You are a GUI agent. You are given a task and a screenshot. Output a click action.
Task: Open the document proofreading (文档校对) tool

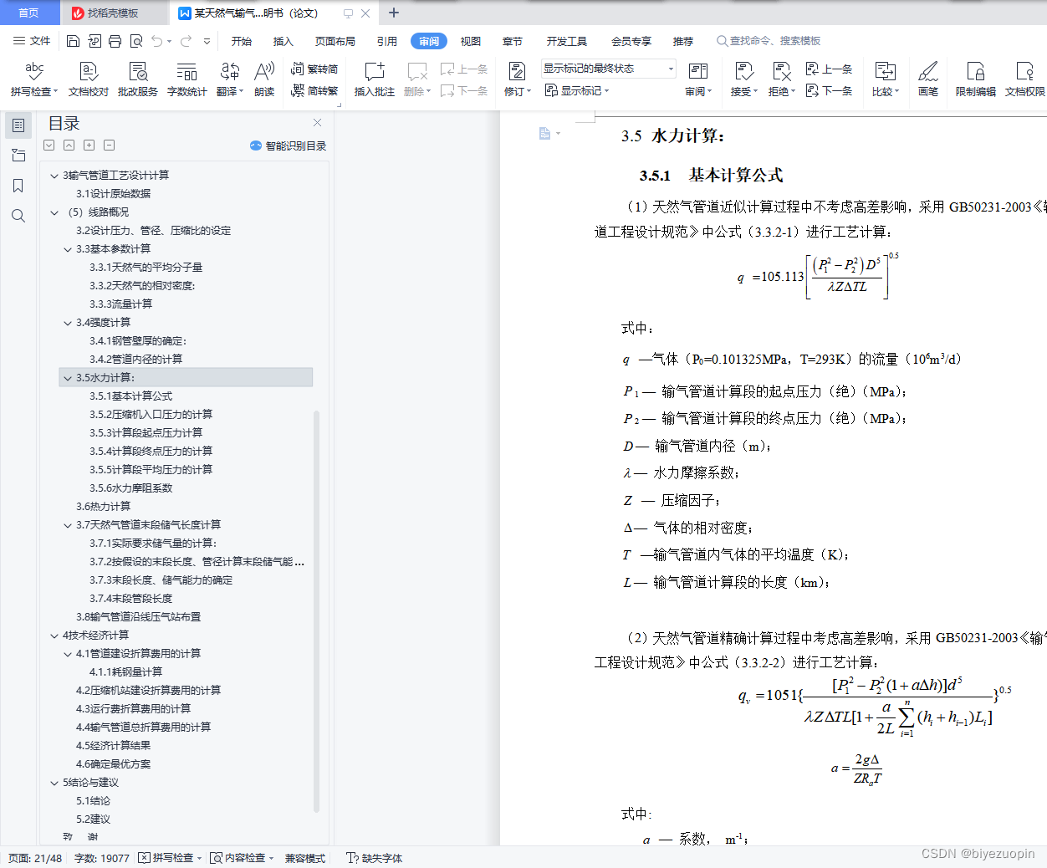pos(89,79)
